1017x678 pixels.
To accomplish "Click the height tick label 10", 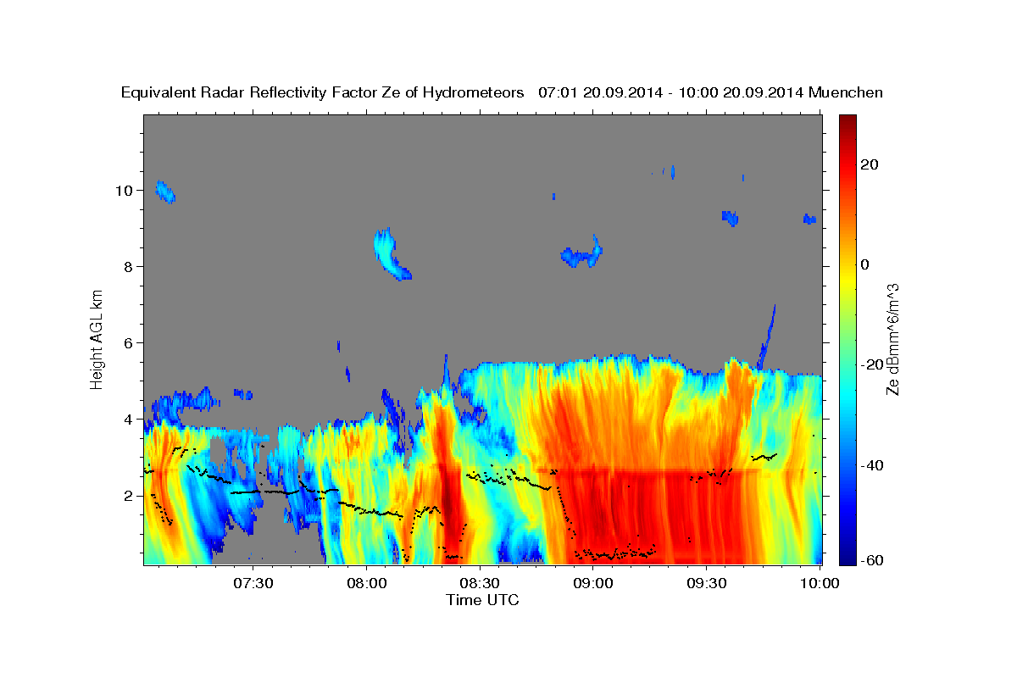I will click(x=125, y=191).
